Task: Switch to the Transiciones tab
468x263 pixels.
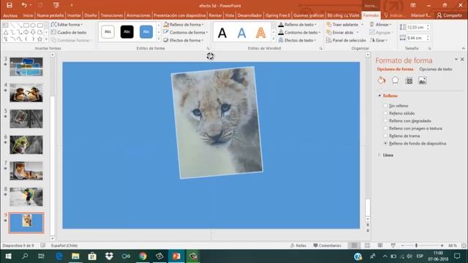Action: point(112,15)
